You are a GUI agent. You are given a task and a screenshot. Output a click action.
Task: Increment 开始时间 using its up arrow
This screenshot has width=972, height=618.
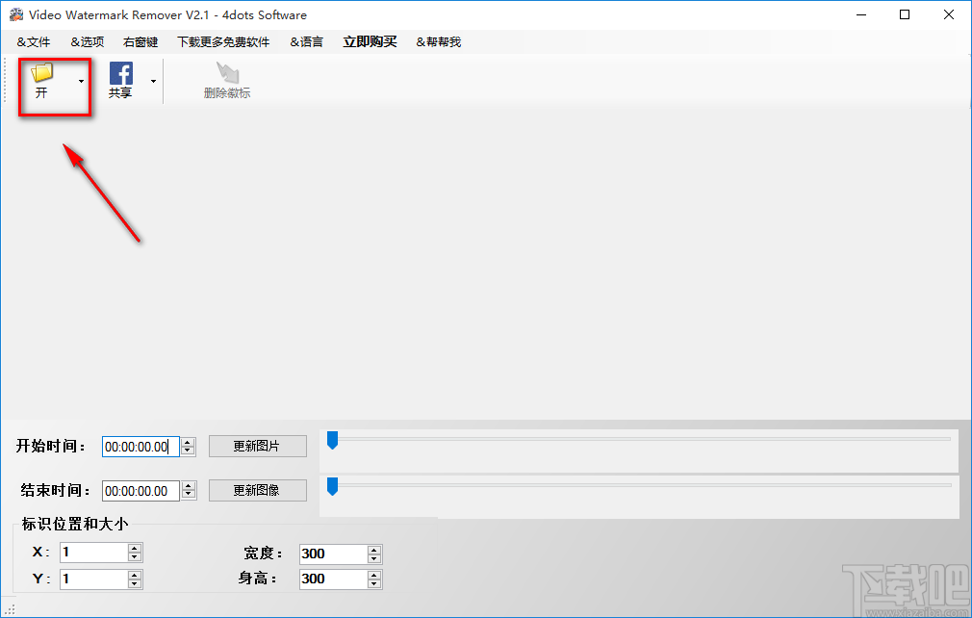(x=187, y=442)
